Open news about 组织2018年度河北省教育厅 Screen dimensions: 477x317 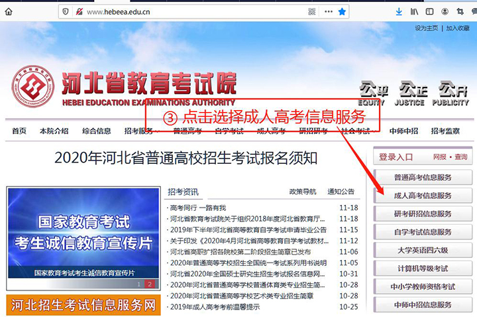(x=247, y=219)
